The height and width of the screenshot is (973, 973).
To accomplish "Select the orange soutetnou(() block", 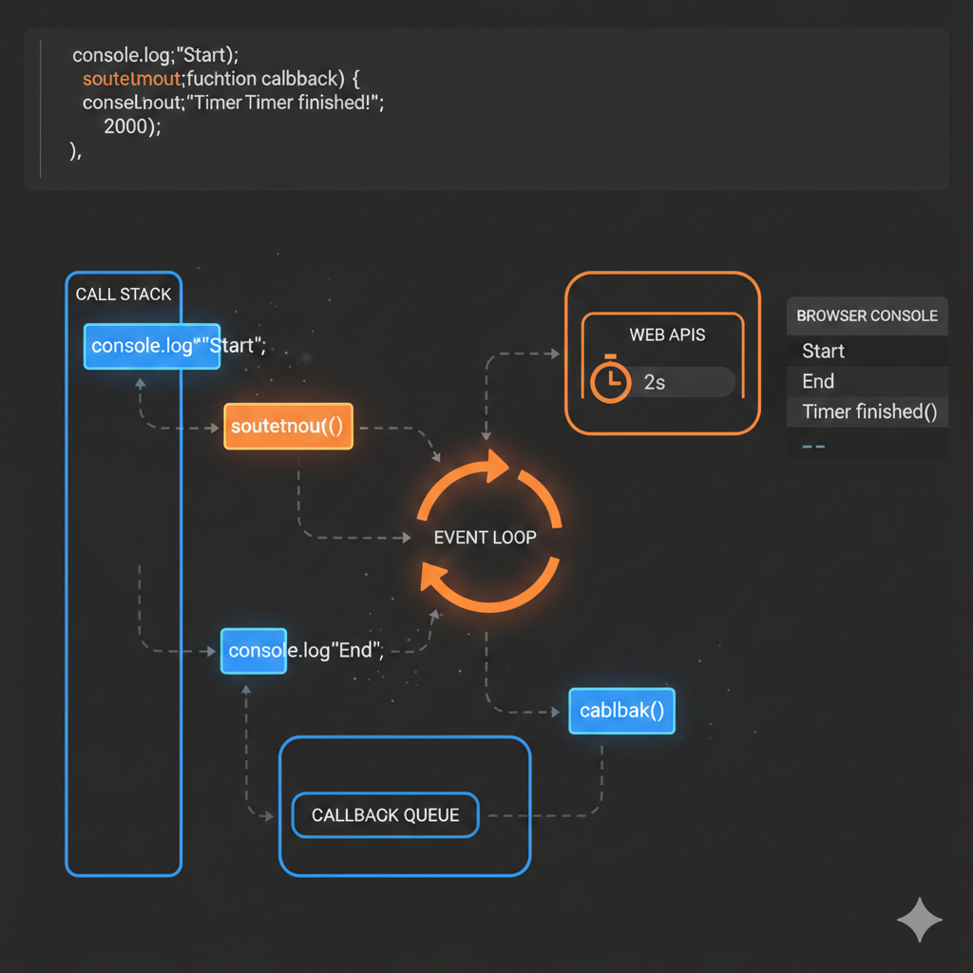I will pos(288,428).
